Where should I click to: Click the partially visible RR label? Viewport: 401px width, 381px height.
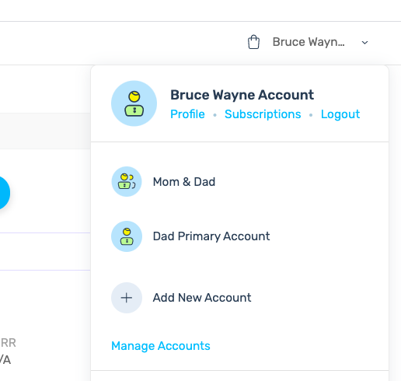pos(8,343)
